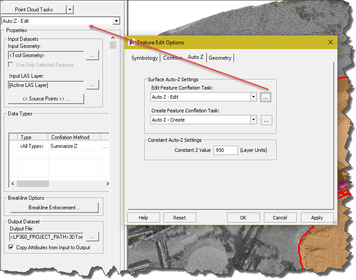
Task: Click the Output File path field
Action: coord(46,237)
